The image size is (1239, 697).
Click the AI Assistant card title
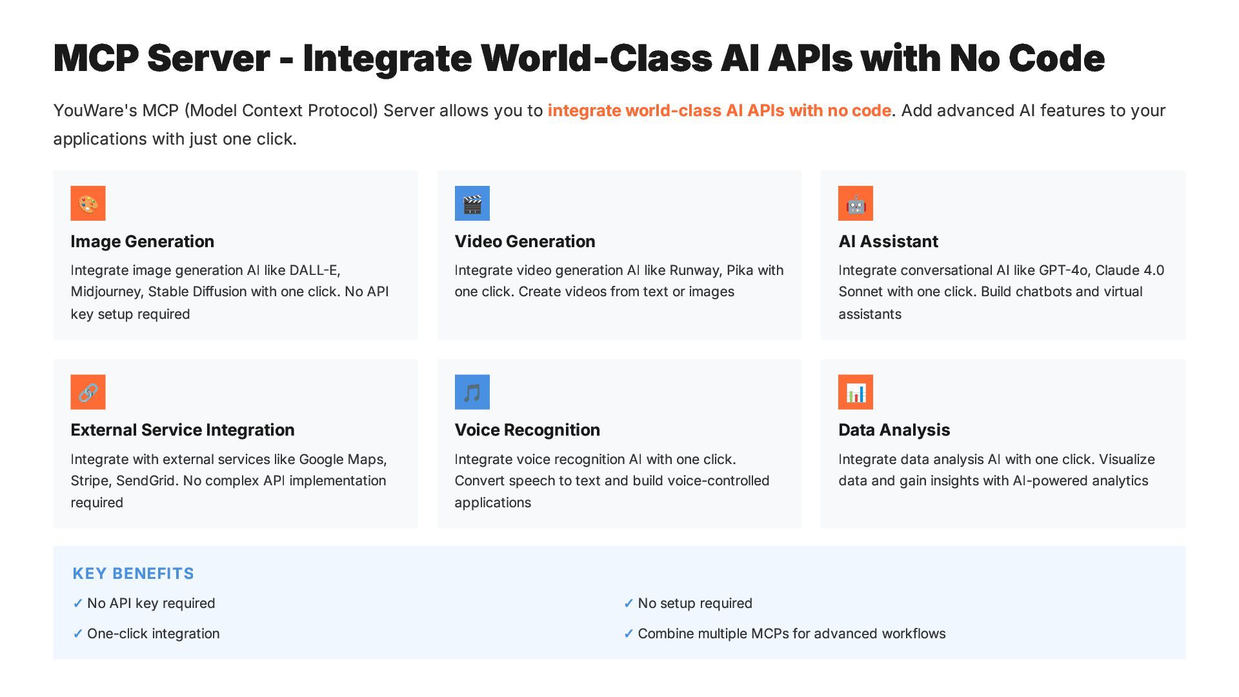coord(888,241)
